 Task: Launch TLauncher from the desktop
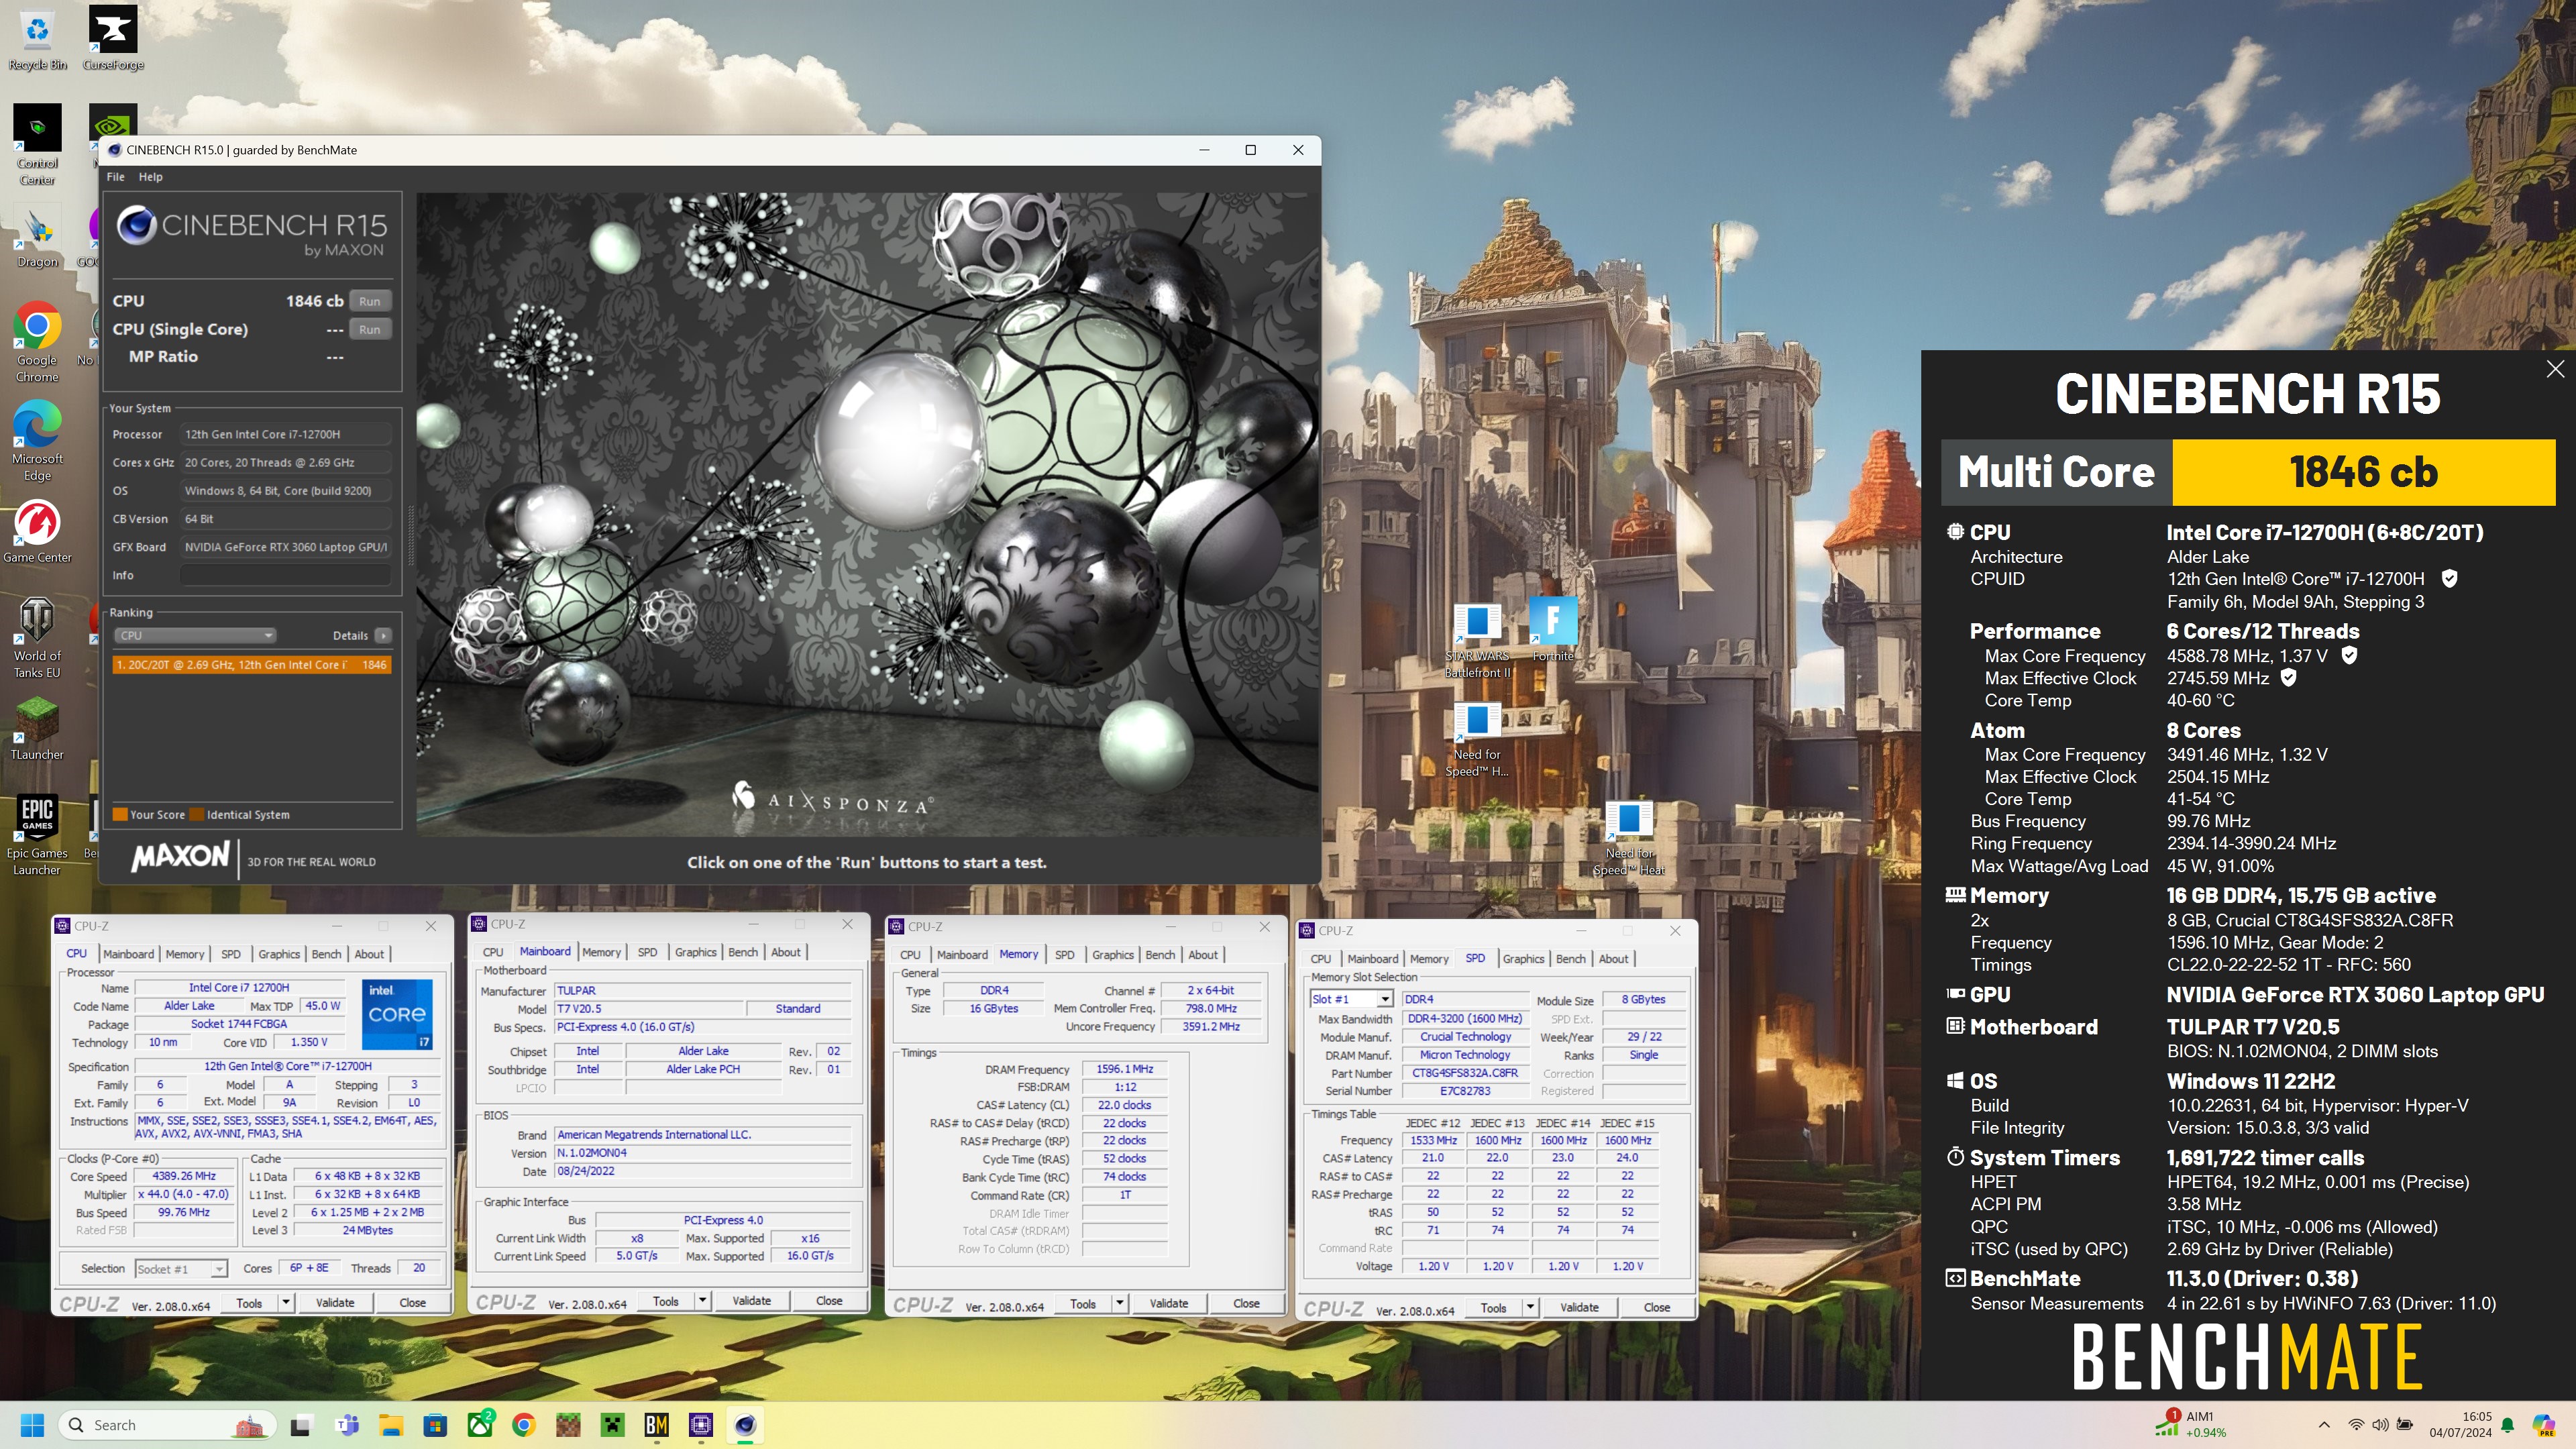point(38,729)
